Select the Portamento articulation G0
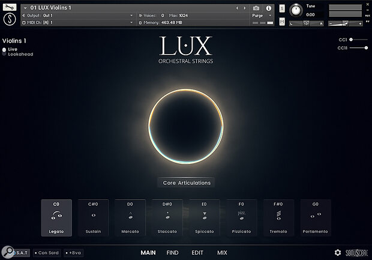The height and width of the screenshot is (260, 372). pos(315,218)
